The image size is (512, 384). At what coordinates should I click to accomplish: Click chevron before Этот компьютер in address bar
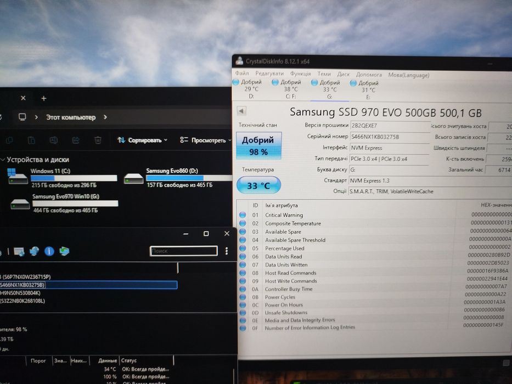36,117
